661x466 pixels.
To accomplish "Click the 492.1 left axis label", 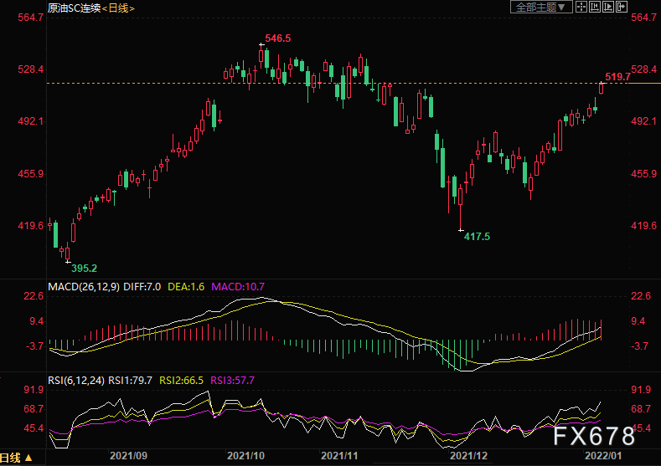I will pyautogui.click(x=30, y=121).
